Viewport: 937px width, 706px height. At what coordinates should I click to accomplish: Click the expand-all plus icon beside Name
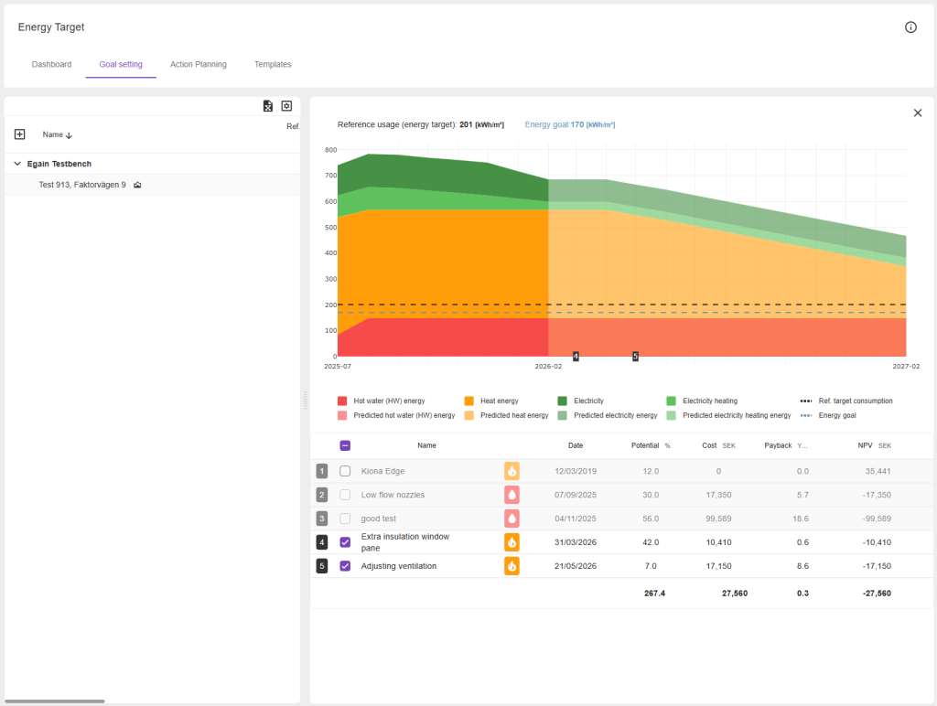(x=20, y=134)
